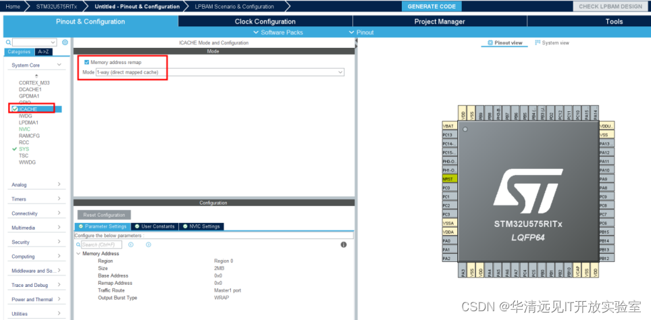Image resolution: width=651 pixels, height=320 pixels.
Task: Select GPDMA1 peripheral
Action: coord(29,96)
